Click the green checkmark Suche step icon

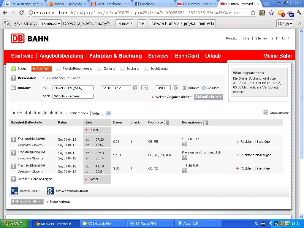[x=13, y=69]
